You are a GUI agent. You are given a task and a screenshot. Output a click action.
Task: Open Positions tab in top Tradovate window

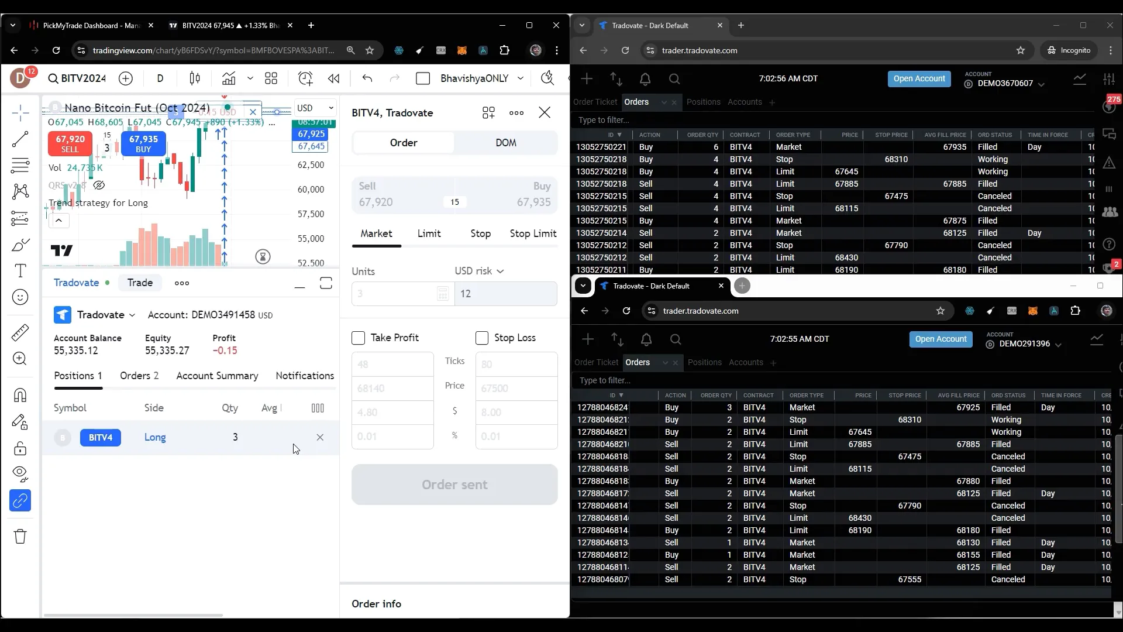(703, 102)
